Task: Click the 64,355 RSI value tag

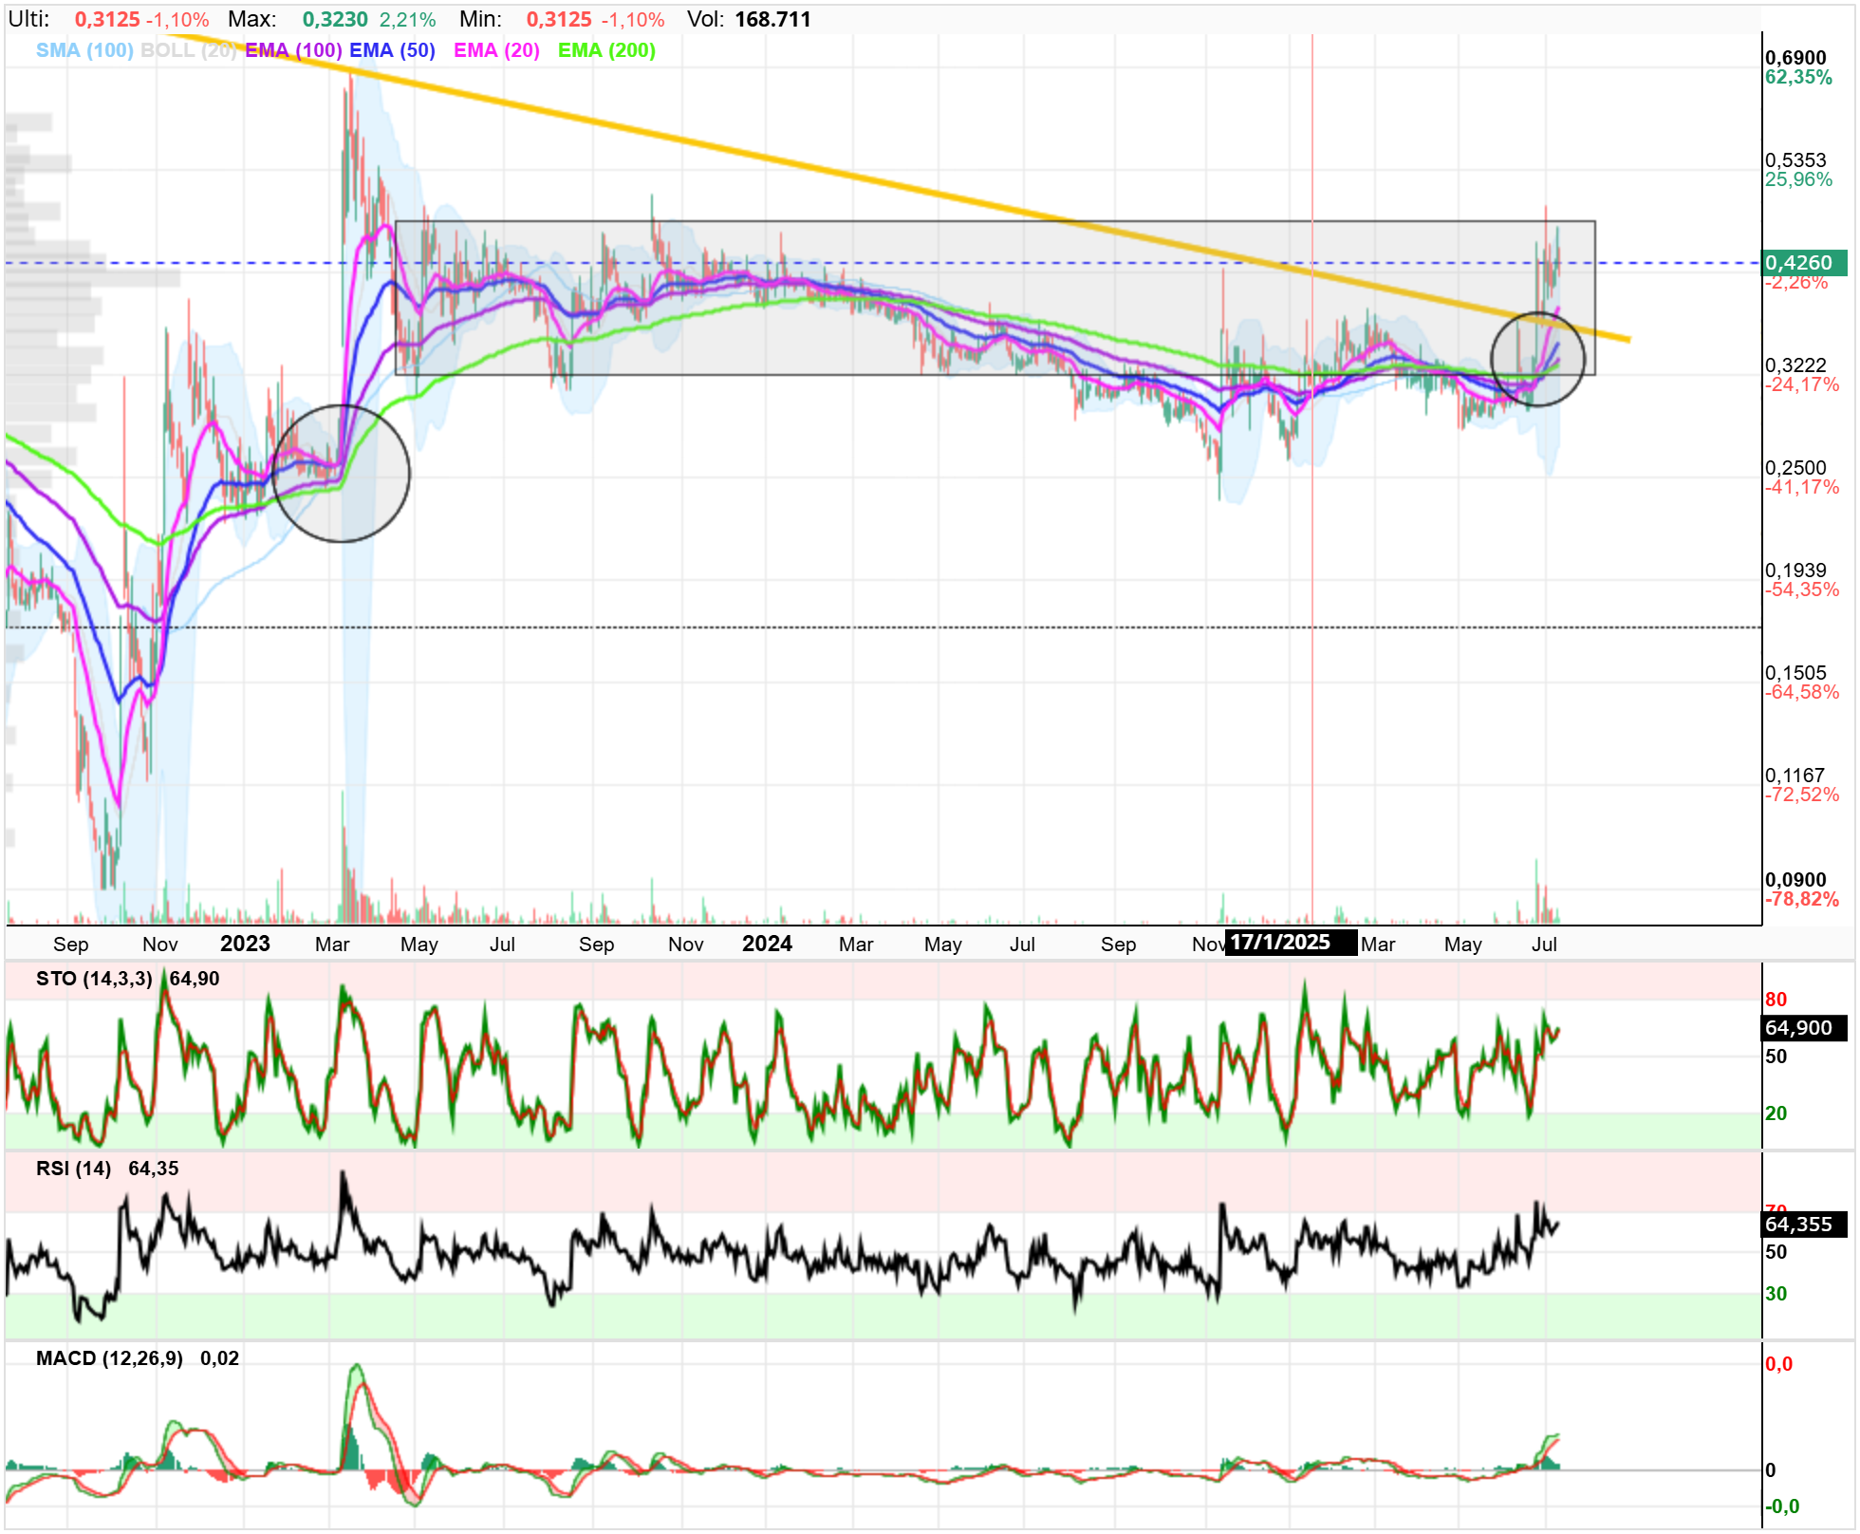Action: coord(1805,1225)
